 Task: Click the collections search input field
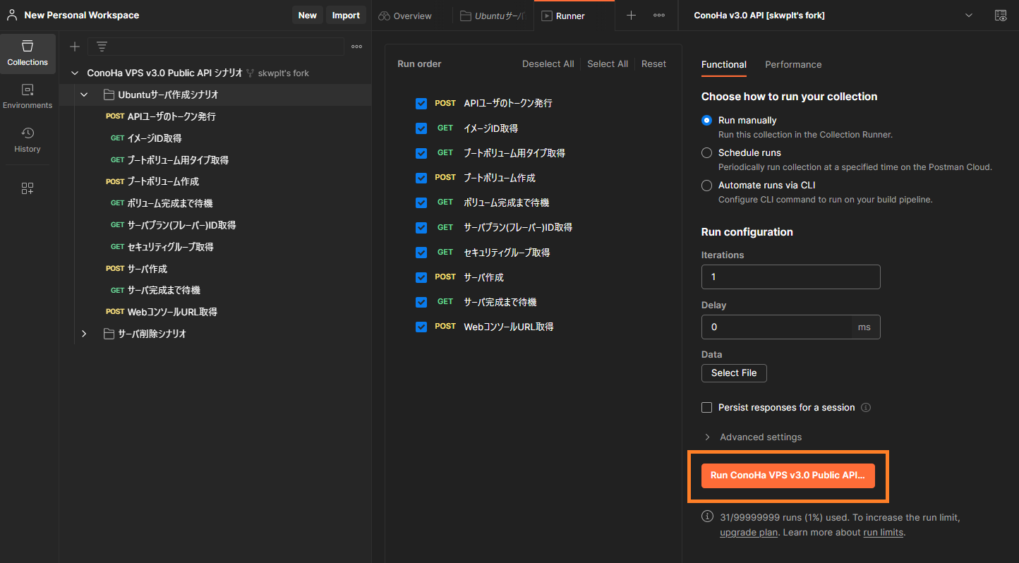[x=216, y=47]
